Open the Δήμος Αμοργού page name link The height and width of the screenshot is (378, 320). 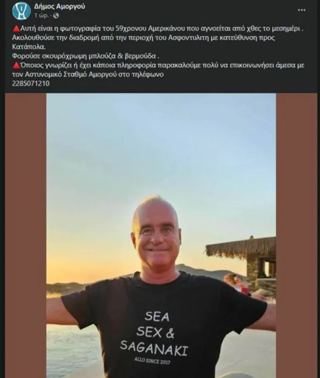[x=60, y=6]
